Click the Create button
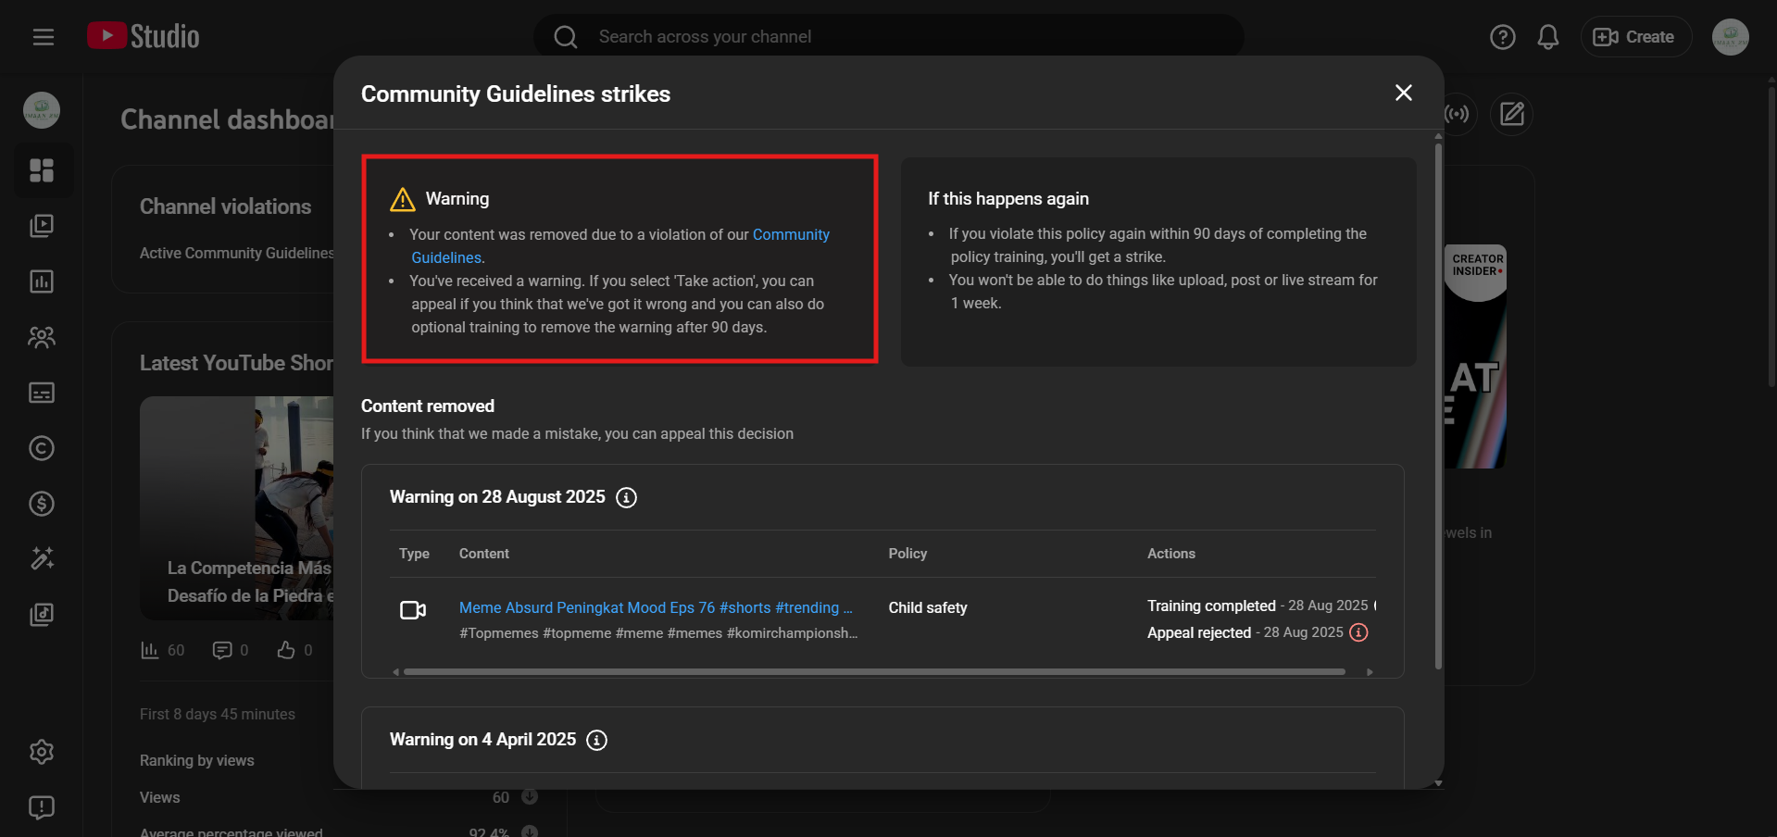 tap(1634, 37)
